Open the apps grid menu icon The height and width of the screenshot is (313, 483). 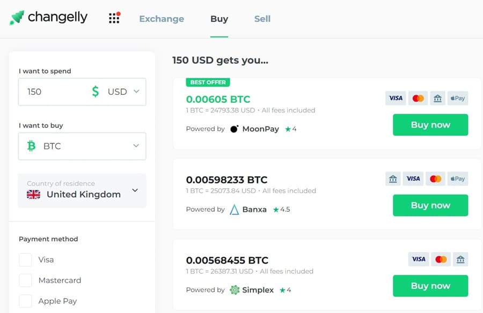pos(114,18)
